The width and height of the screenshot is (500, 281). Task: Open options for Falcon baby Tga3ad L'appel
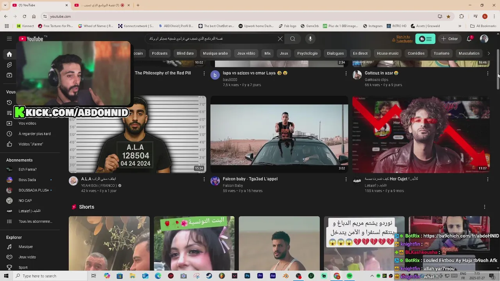346,179
